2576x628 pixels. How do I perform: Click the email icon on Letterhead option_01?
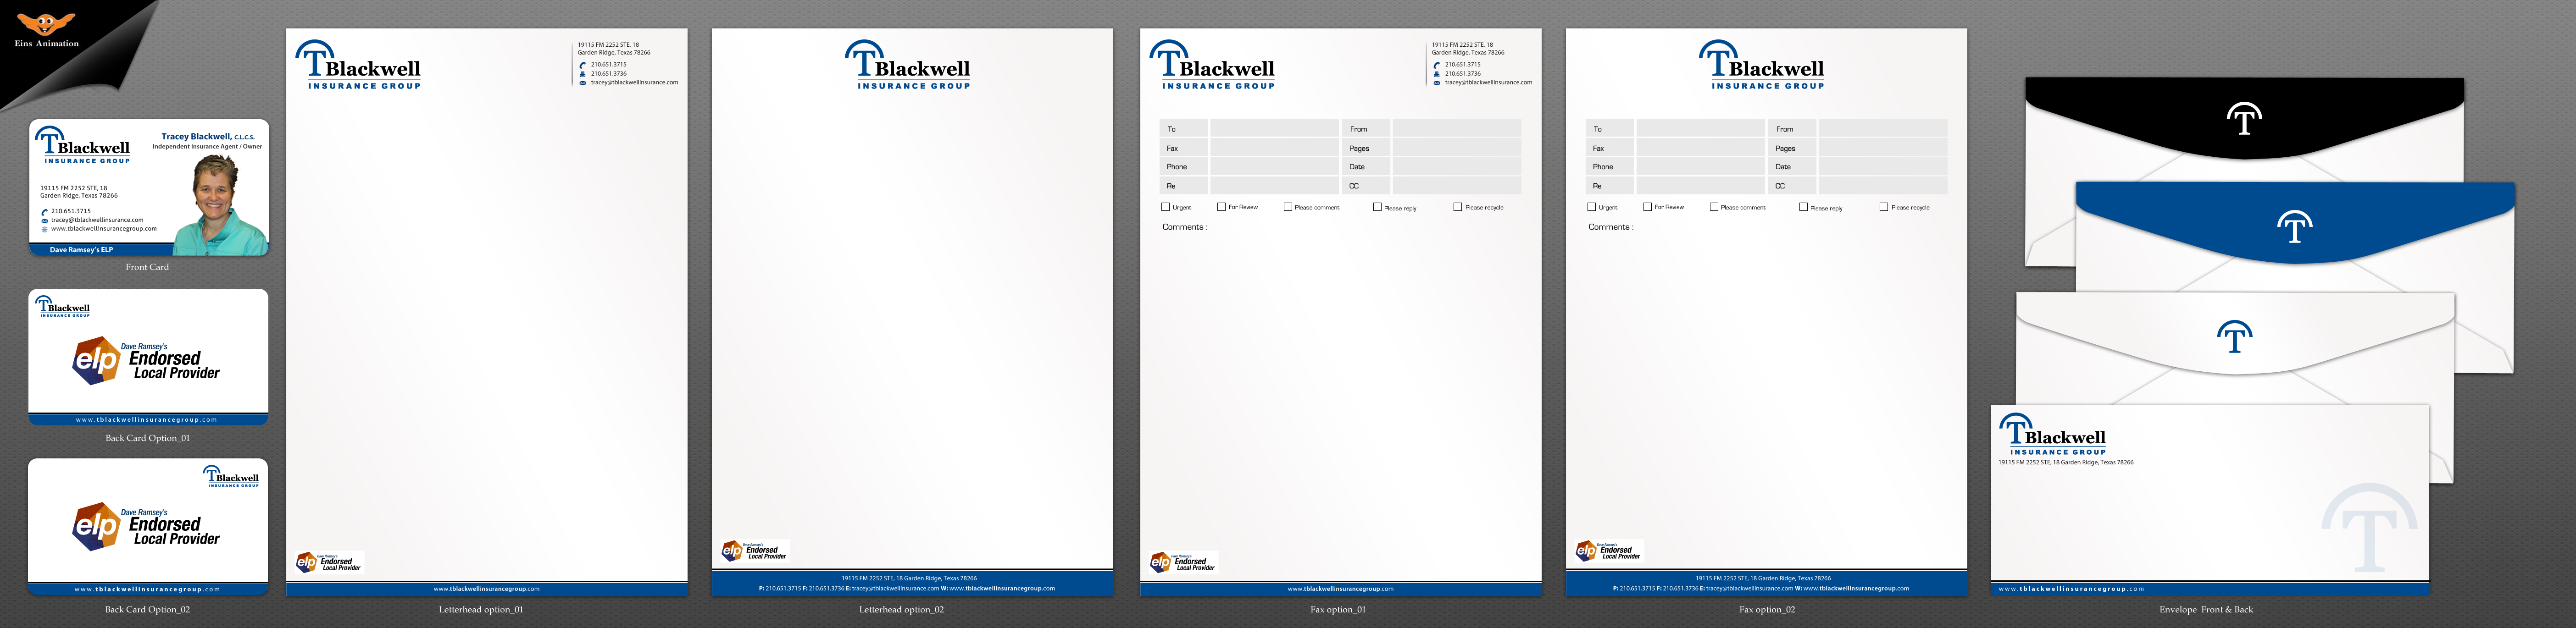583,83
